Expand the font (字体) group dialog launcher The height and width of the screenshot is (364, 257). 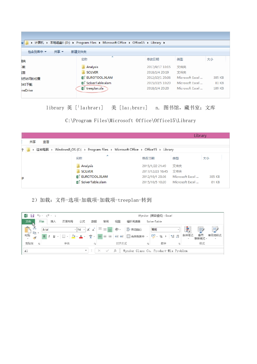click(x=95, y=244)
